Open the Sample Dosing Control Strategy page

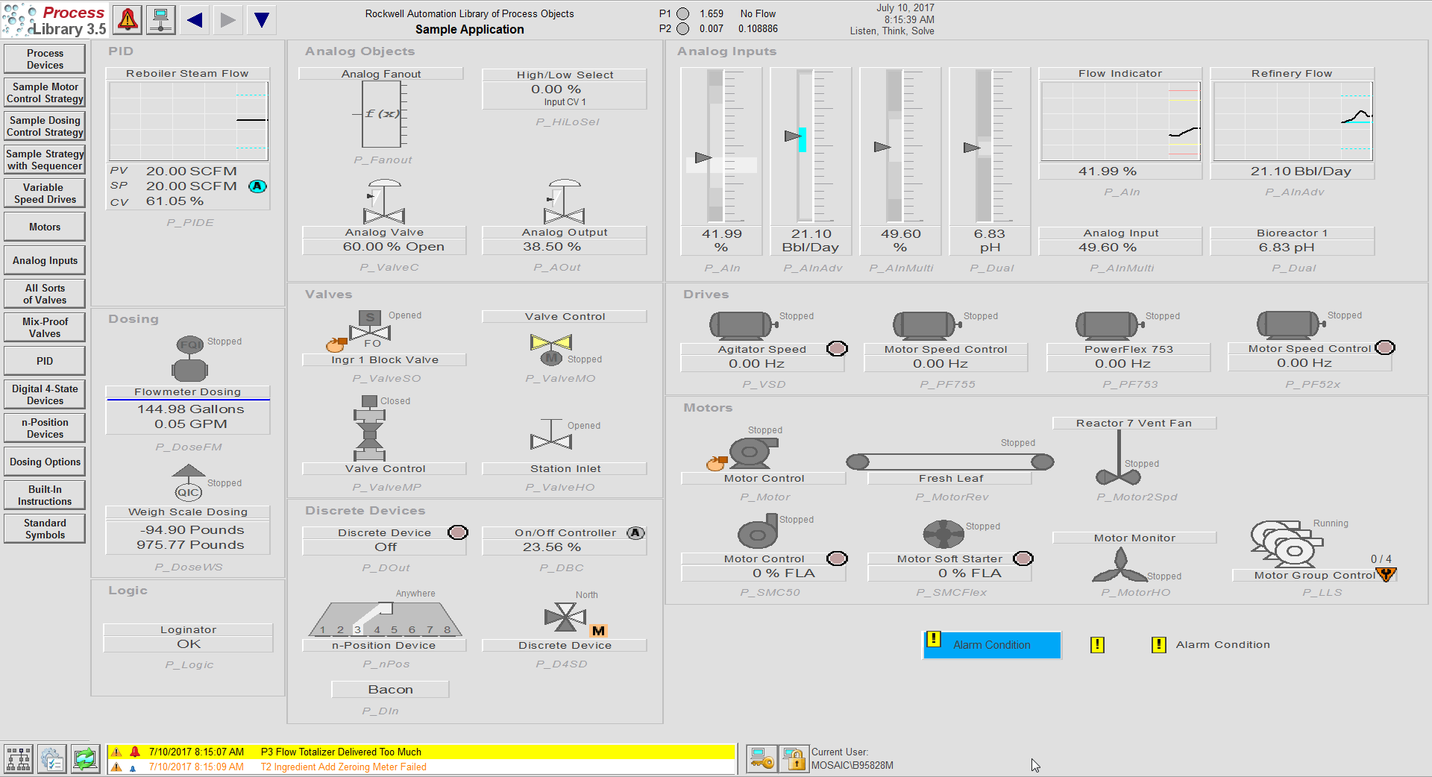44,125
